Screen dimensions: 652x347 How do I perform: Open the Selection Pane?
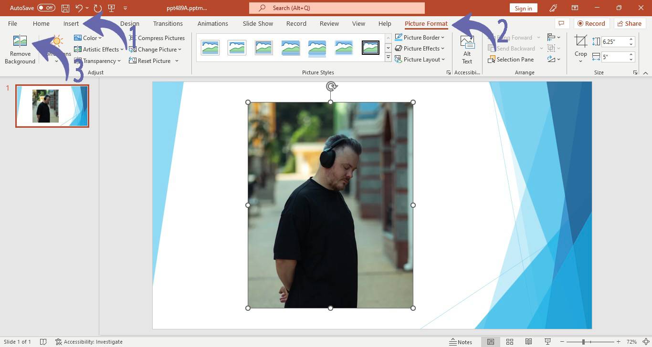[511, 60]
